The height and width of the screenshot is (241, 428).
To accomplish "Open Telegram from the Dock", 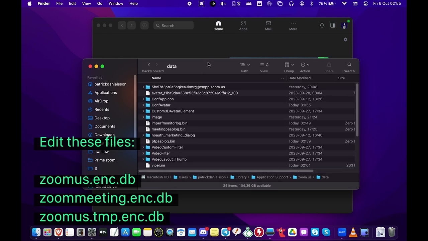I will coord(226,232).
